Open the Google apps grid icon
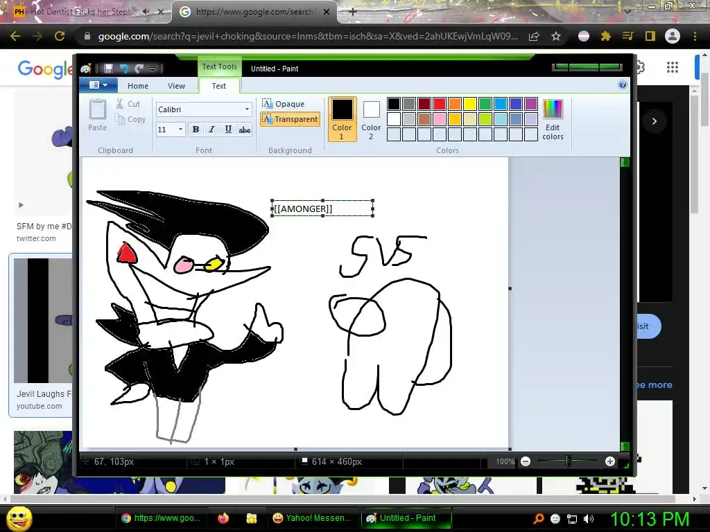The image size is (710, 532). (x=673, y=67)
